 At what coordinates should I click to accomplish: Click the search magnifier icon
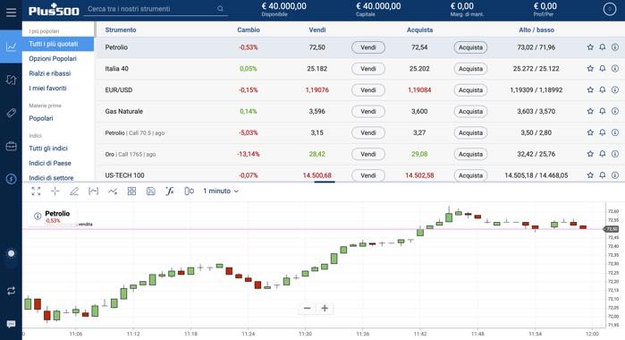coord(220,8)
